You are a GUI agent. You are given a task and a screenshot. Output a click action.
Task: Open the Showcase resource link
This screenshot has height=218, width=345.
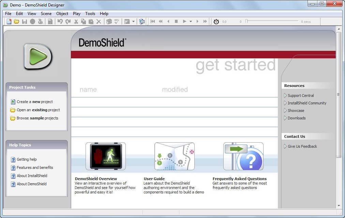pyautogui.click(x=296, y=111)
